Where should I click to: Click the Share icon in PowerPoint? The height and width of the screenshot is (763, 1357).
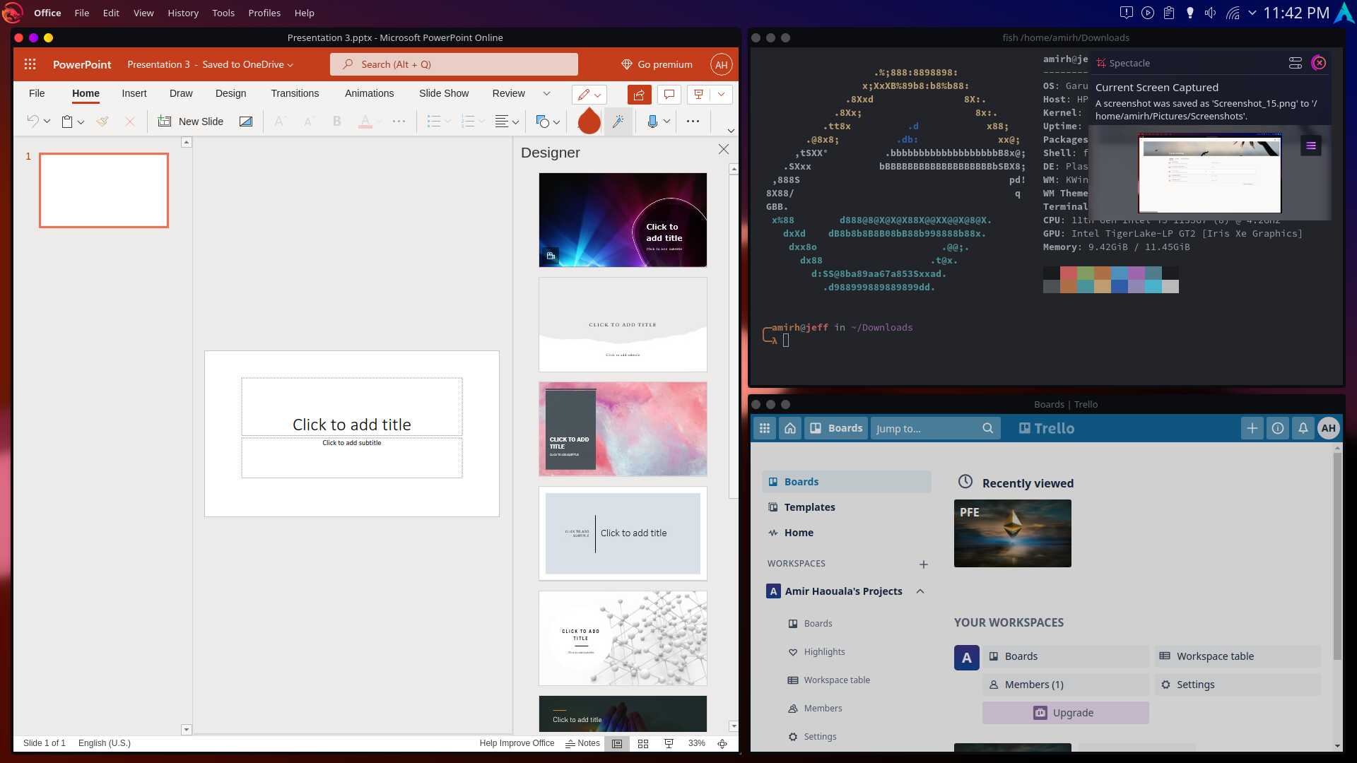[639, 94]
